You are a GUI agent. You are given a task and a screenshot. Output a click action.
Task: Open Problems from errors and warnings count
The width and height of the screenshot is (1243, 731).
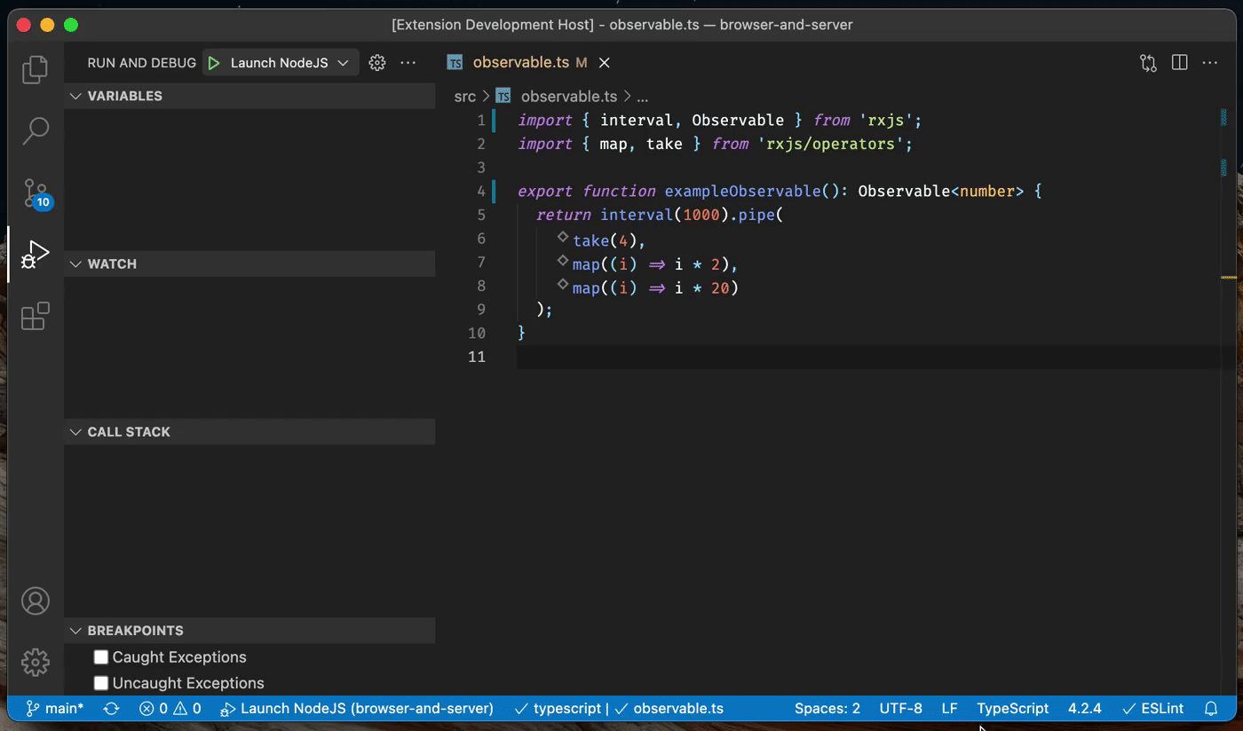170,708
